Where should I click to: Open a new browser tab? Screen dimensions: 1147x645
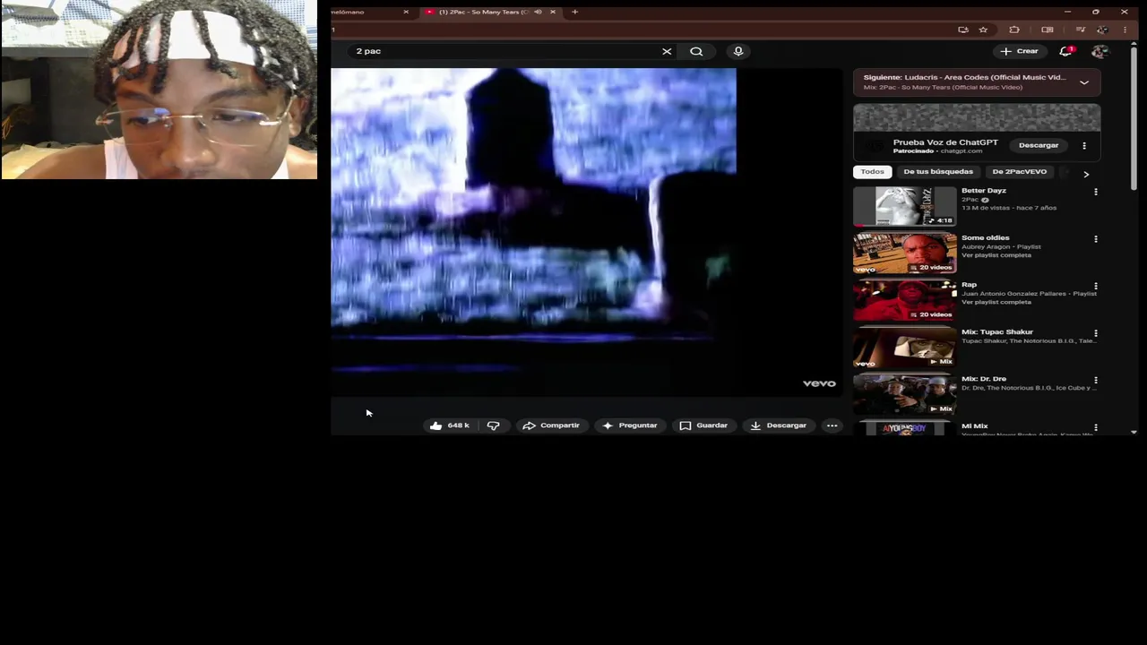point(574,12)
